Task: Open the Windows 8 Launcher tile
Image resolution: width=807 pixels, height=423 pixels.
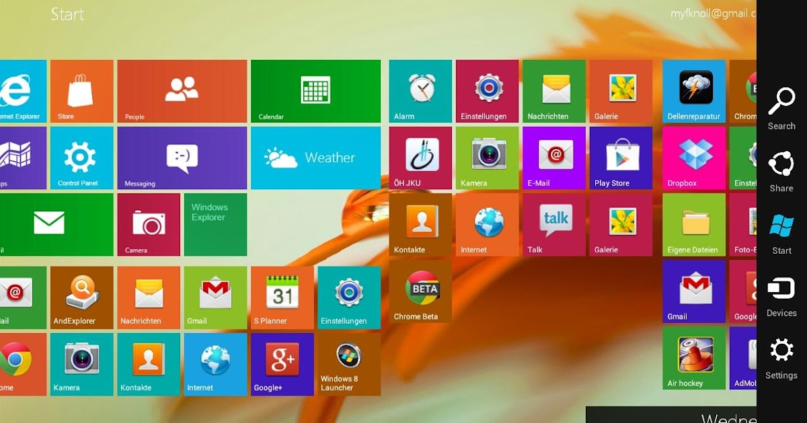Action: [349, 364]
